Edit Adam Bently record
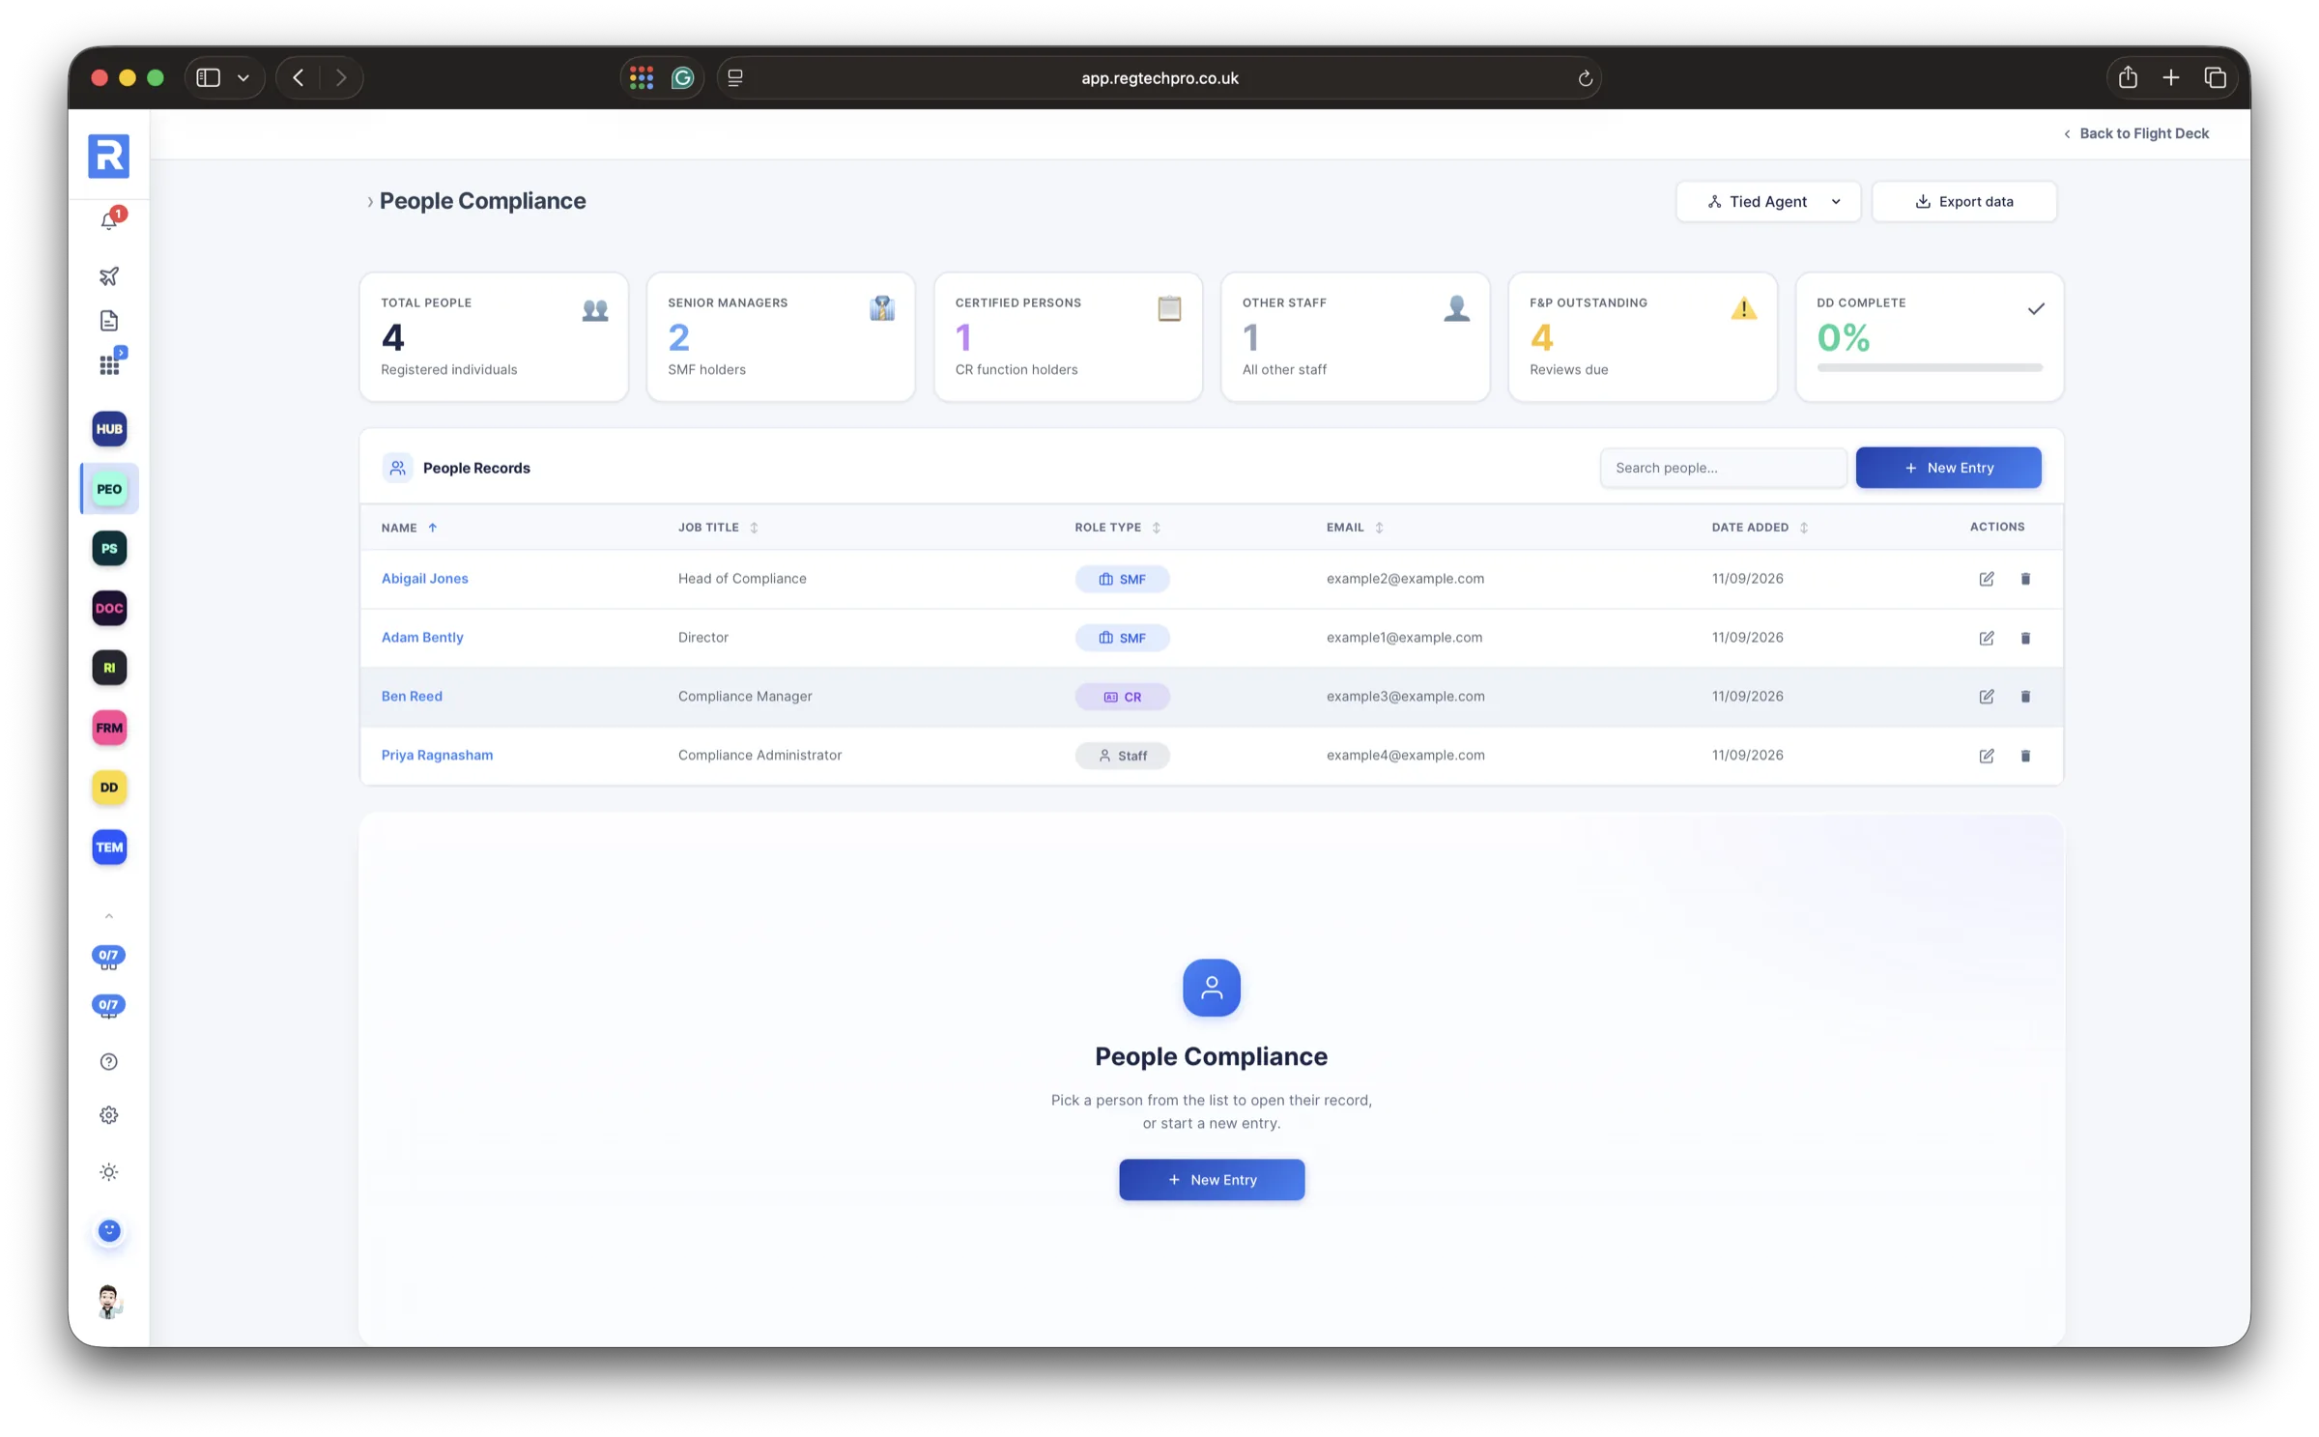 1987,638
